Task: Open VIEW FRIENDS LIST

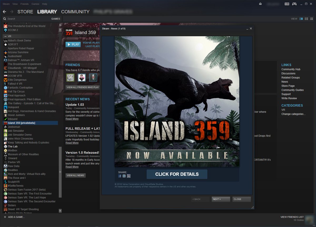Action: pos(292,217)
